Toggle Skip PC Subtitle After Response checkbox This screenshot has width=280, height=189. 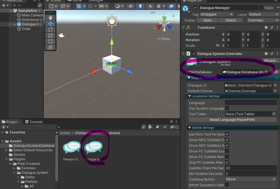coord(227,163)
